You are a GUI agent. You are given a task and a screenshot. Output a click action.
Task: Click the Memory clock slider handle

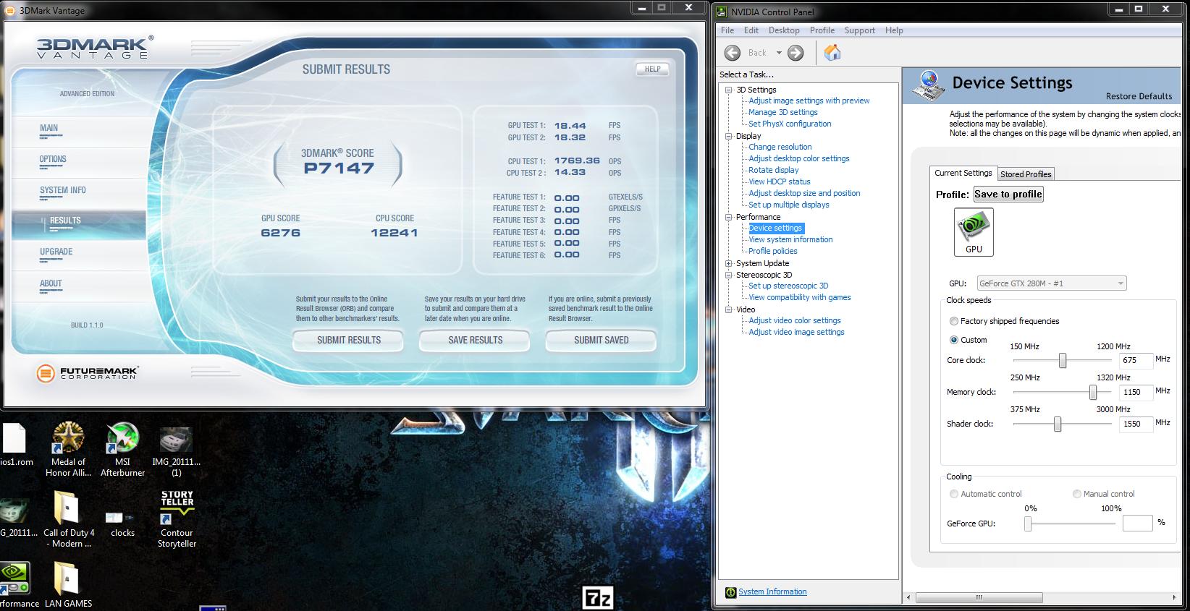(1093, 392)
